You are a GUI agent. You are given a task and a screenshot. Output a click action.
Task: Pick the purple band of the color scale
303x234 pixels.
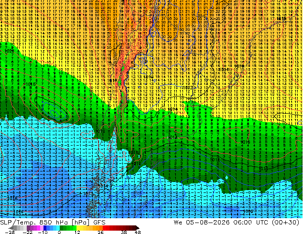tap(35, 228)
